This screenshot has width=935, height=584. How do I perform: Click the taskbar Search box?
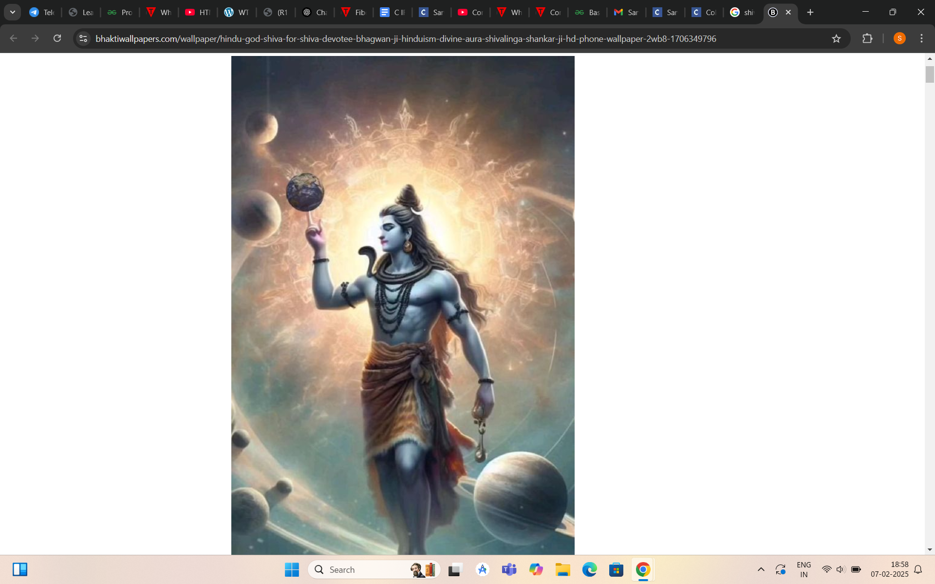click(374, 569)
